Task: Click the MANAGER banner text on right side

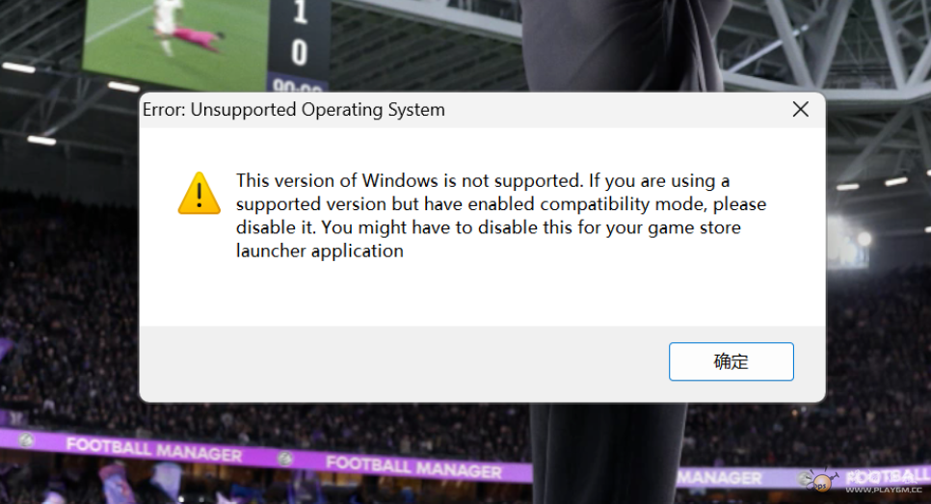Action: [x=720, y=477]
